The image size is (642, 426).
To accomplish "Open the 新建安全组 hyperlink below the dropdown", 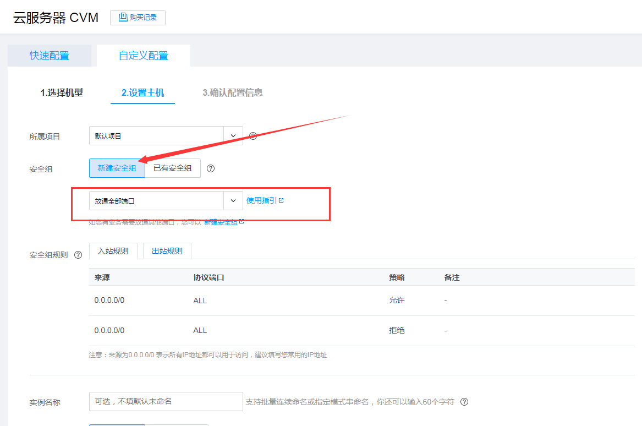I will tap(221, 222).
